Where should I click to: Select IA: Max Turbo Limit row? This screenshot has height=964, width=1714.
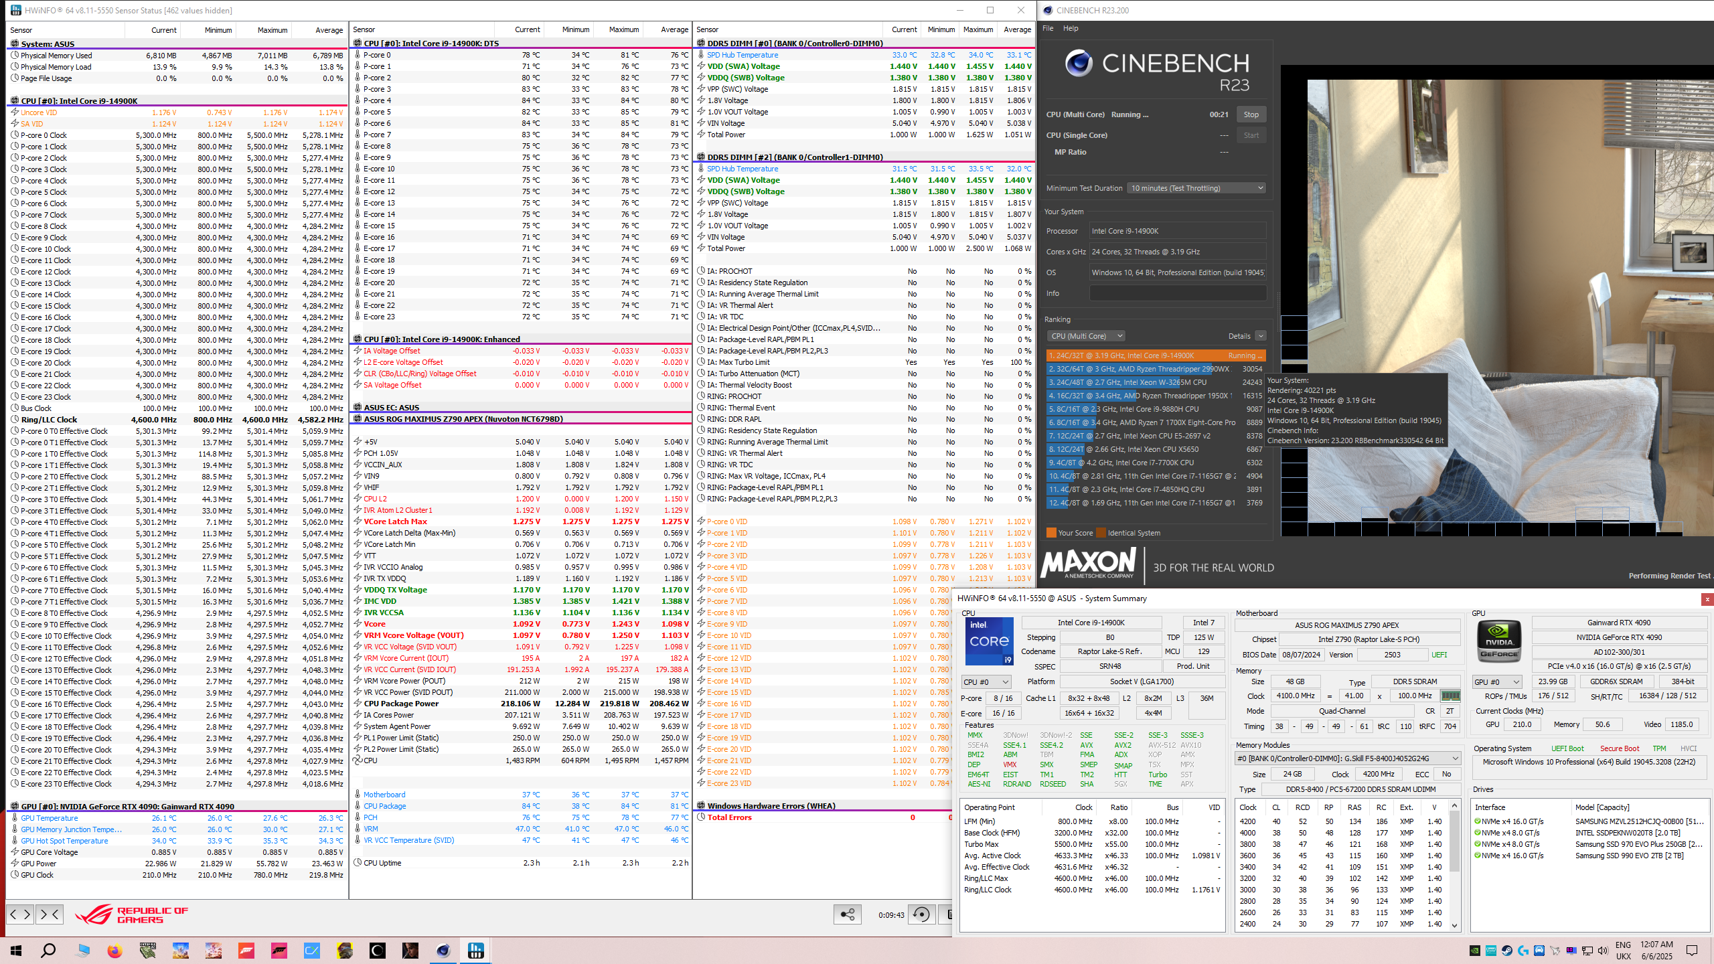click(x=864, y=362)
